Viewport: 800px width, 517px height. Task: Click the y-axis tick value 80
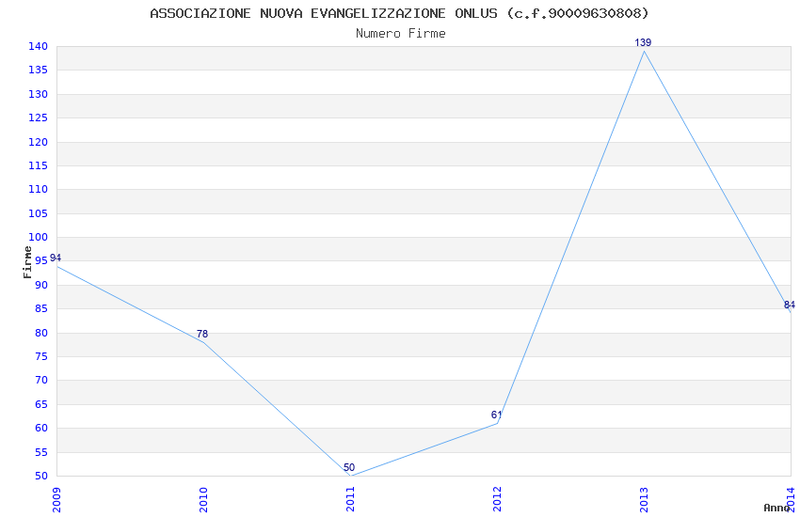41,333
